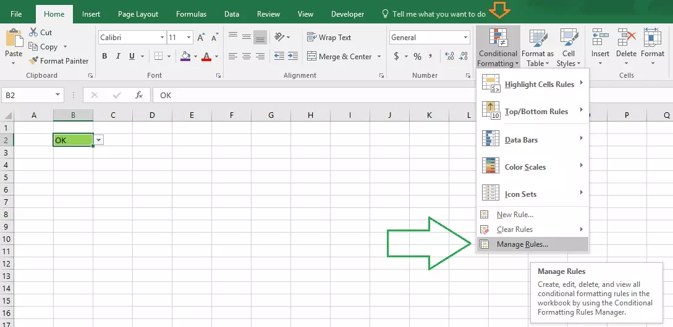Toggle Bold formatting

104,57
